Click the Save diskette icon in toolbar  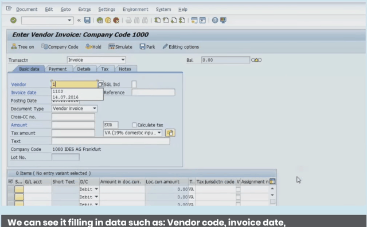pyautogui.click(x=87, y=20)
